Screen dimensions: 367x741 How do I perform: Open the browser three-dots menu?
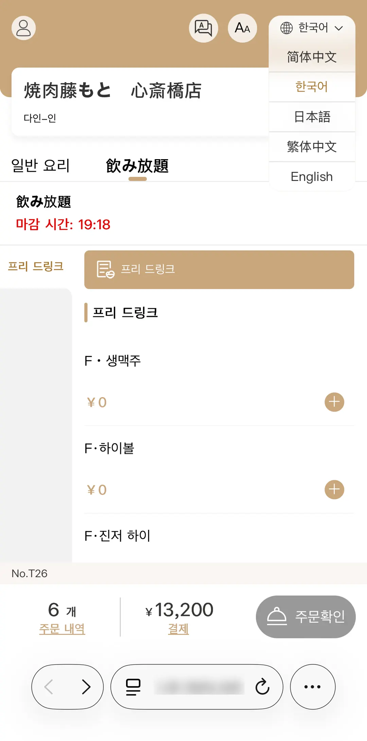click(313, 687)
